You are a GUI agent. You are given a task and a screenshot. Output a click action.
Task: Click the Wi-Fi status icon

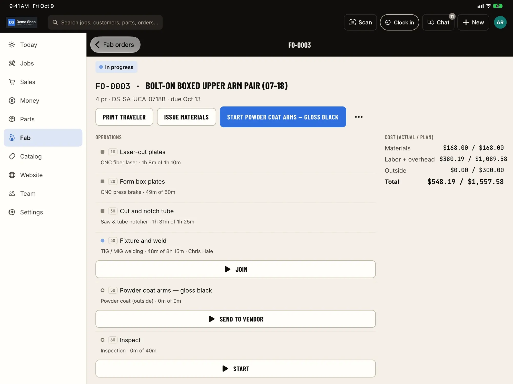[x=488, y=6]
